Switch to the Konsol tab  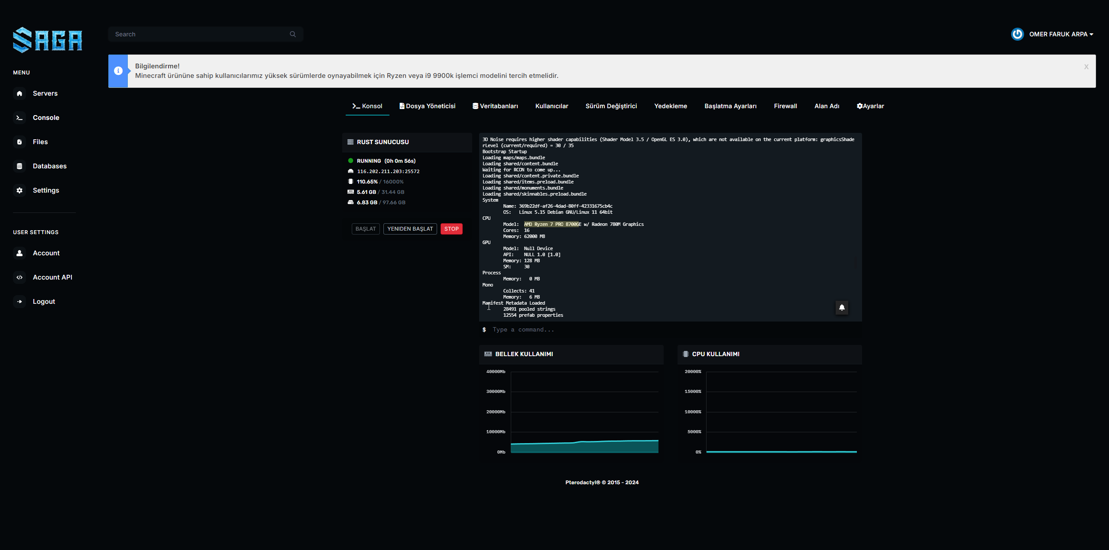[x=367, y=106]
